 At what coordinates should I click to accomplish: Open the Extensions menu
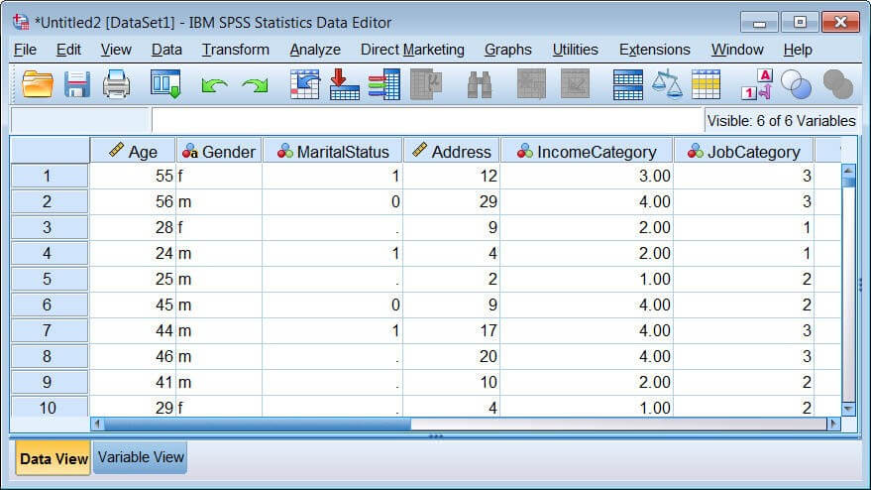pyautogui.click(x=654, y=50)
